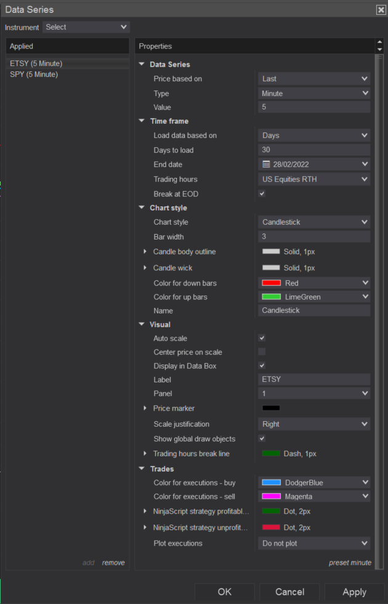Close the Data Series dialog window
This screenshot has height=604, width=388.
click(x=381, y=10)
